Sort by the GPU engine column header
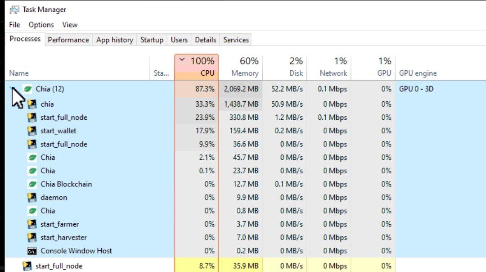Screen dimensions: 486x272 tap(440, 68)
